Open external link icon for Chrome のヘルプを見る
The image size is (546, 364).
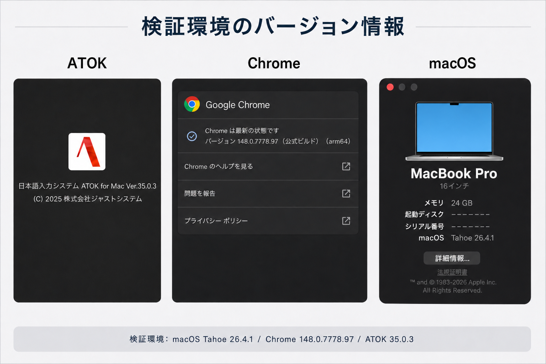(346, 166)
